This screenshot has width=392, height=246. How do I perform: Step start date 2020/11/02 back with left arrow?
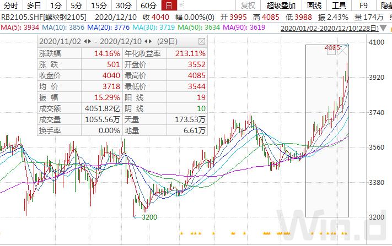click(85, 41)
